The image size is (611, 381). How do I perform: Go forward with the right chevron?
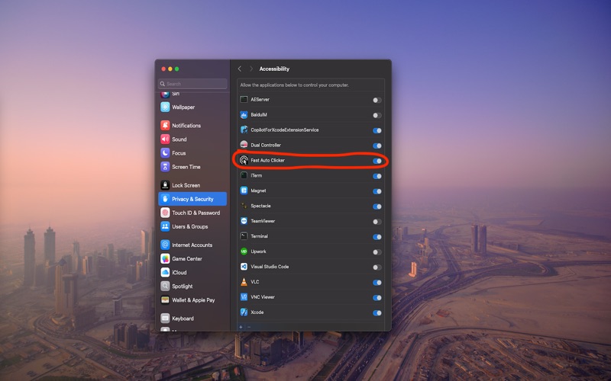251,69
